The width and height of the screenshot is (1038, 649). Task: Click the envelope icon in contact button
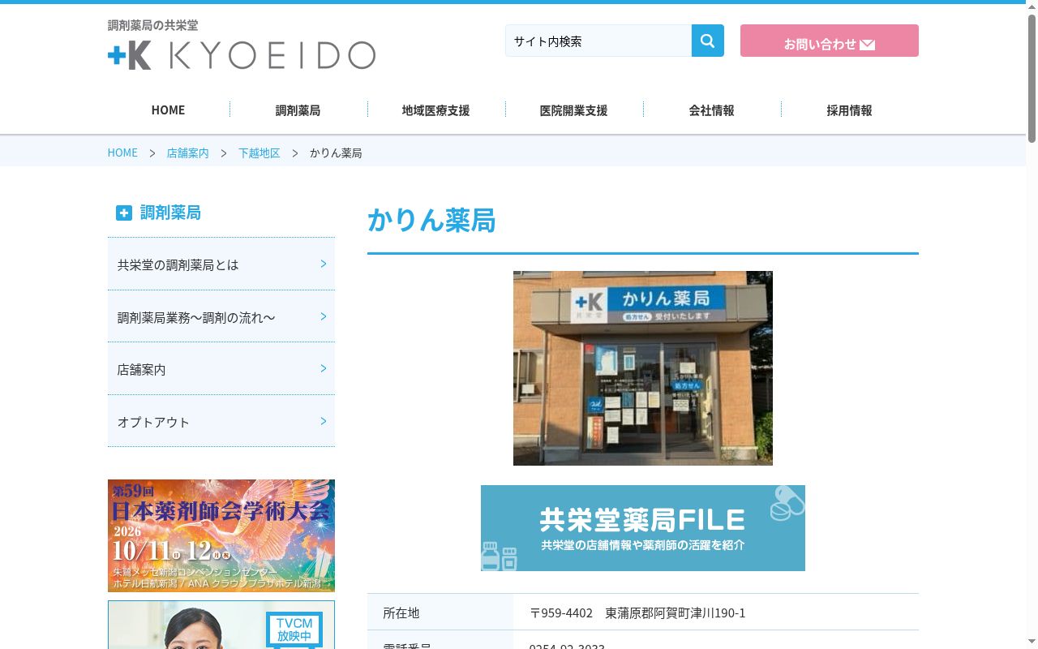click(x=867, y=45)
